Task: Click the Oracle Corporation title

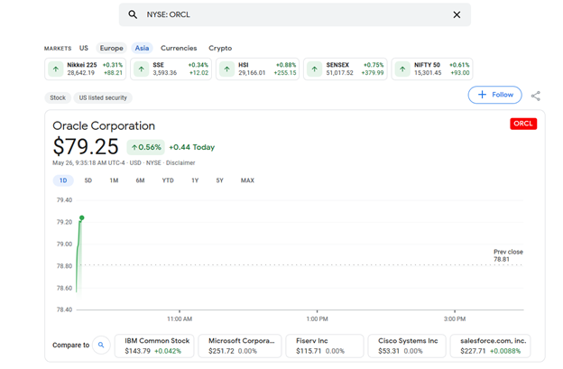Action: tap(104, 126)
